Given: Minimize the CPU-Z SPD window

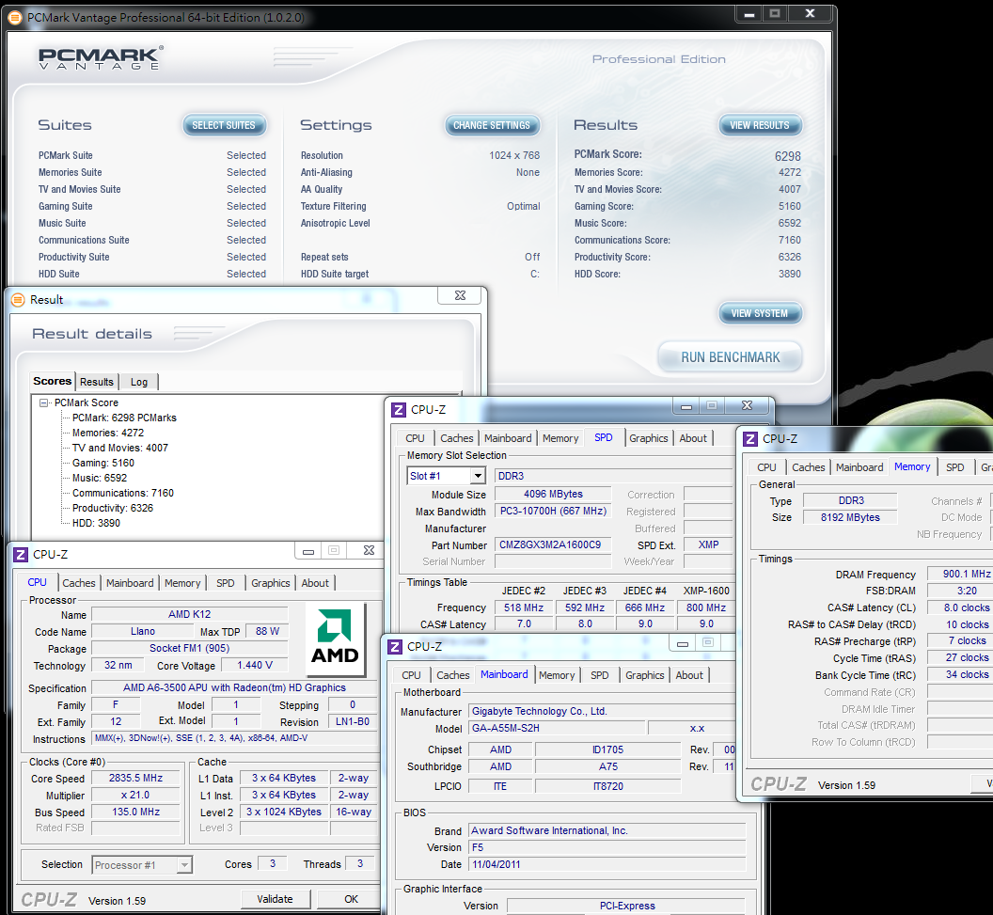Looking at the screenshot, I should tap(686, 406).
